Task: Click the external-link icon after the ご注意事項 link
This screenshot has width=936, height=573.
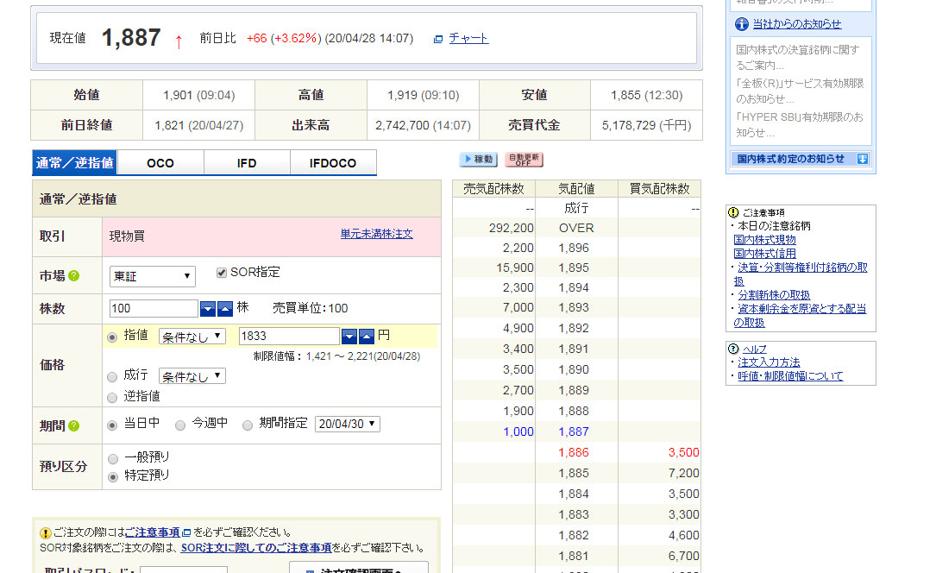Action: (186, 532)
